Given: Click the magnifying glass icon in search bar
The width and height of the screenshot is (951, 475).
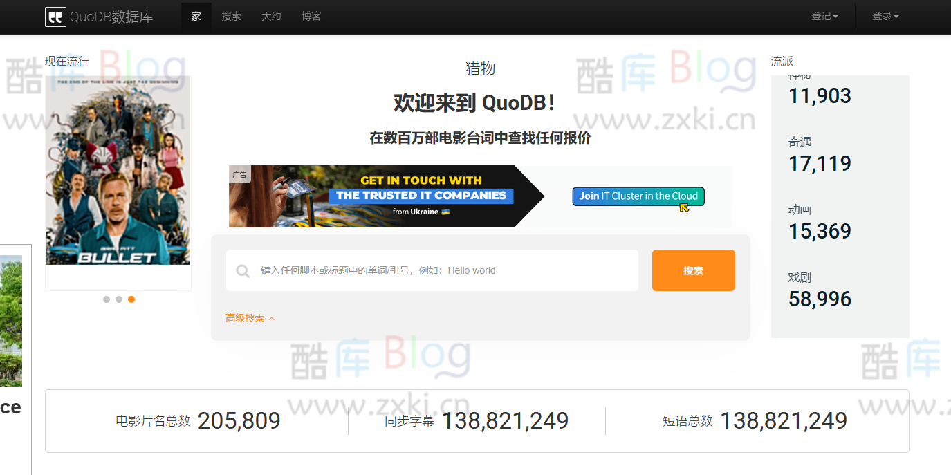Looking at the screenshot, I should pyautogui.click(x=243, y=270).
